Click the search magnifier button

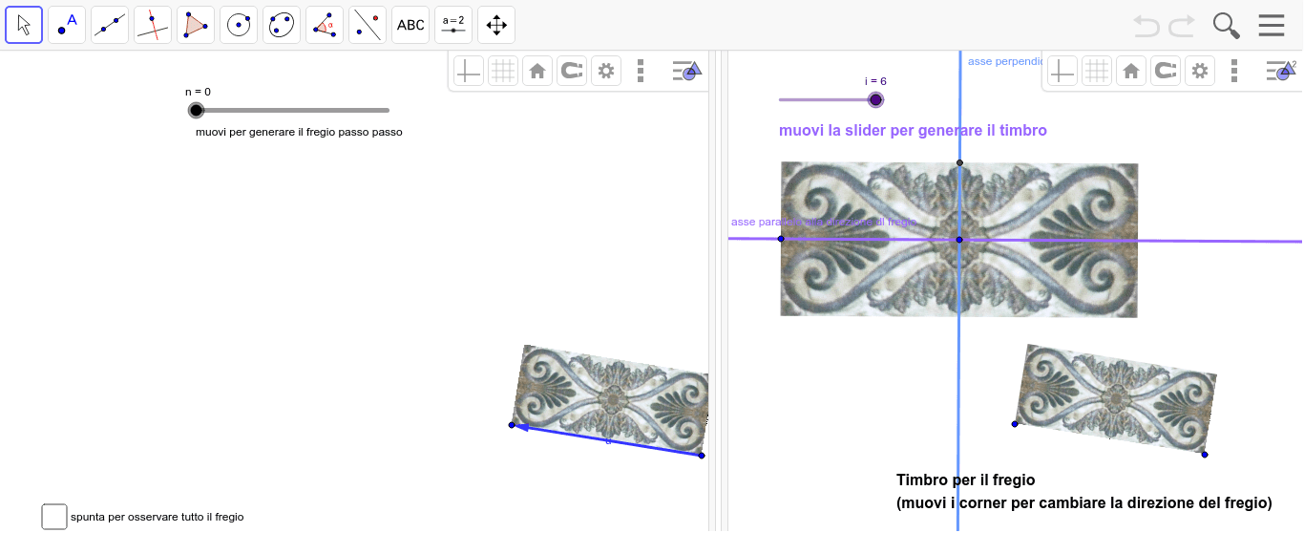coord(1226,26)
